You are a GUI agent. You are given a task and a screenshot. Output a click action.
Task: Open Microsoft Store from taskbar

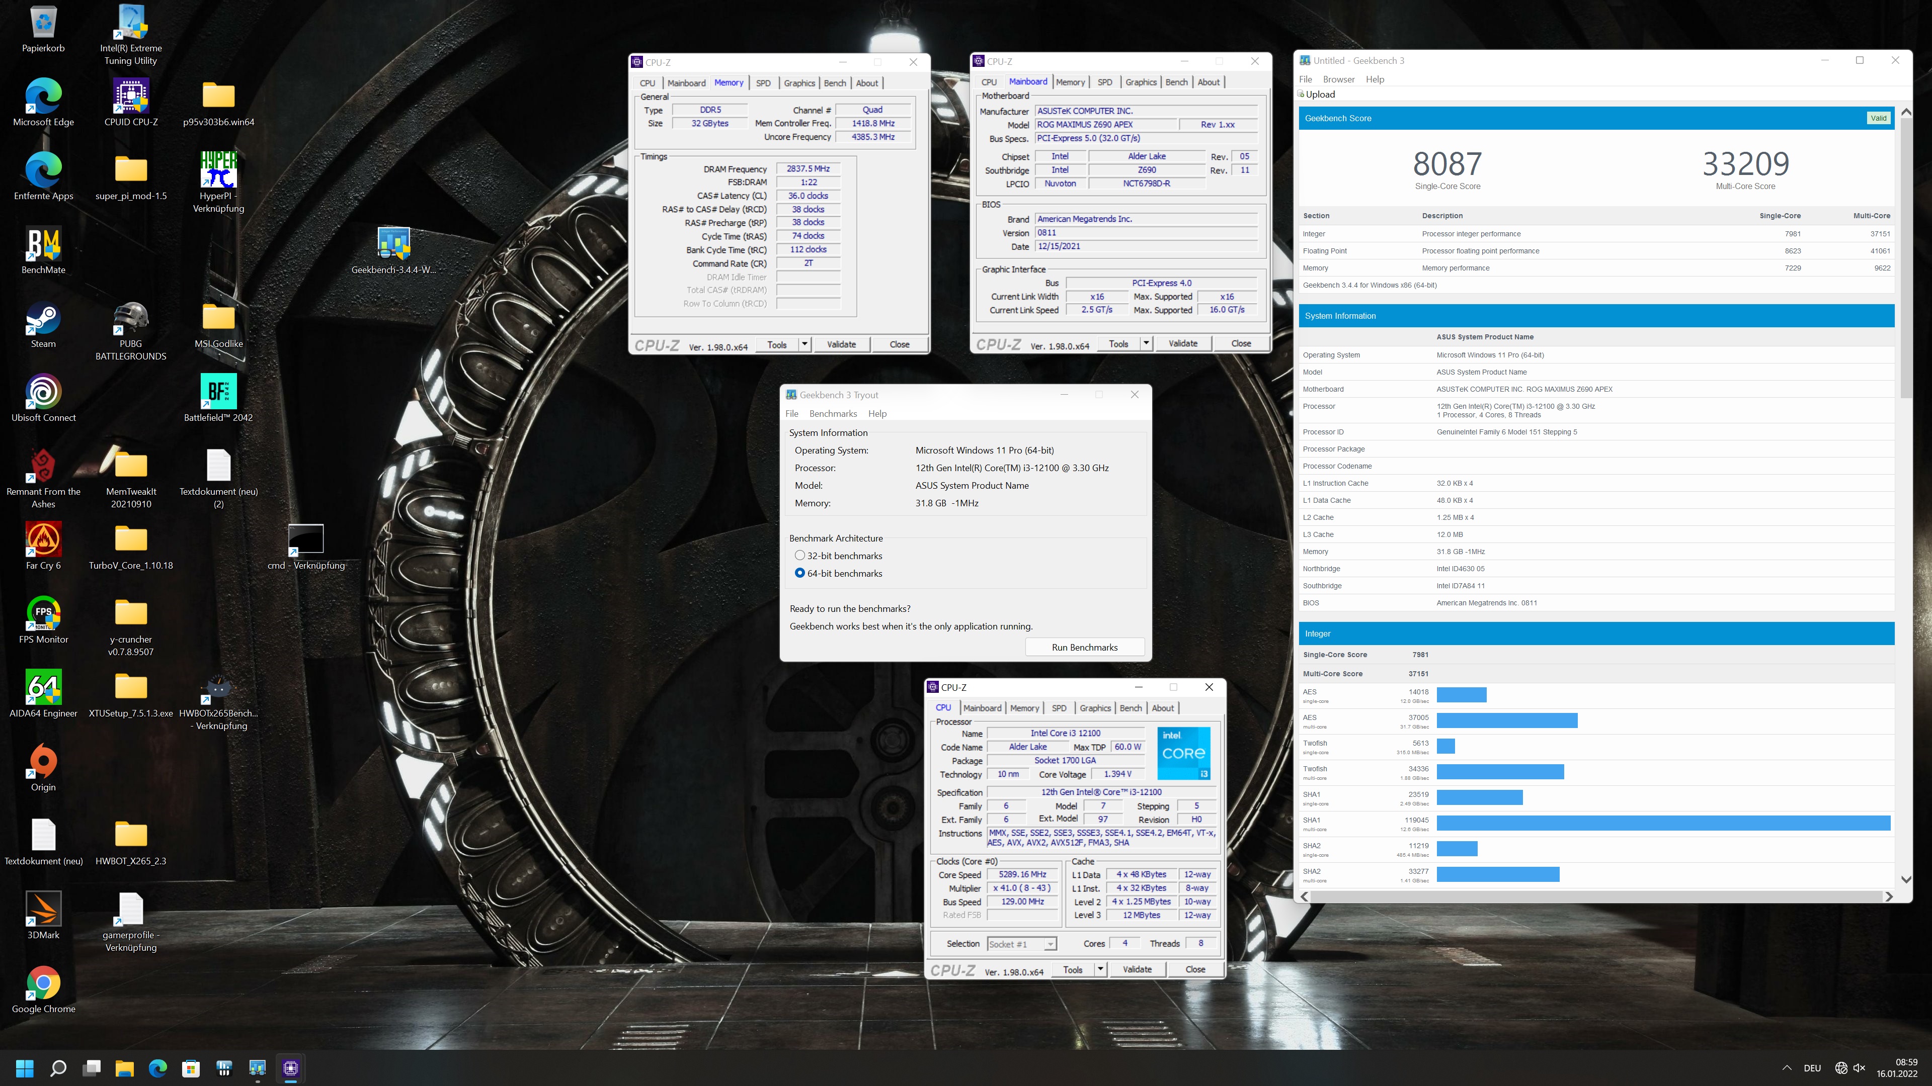click(191, 1068)
